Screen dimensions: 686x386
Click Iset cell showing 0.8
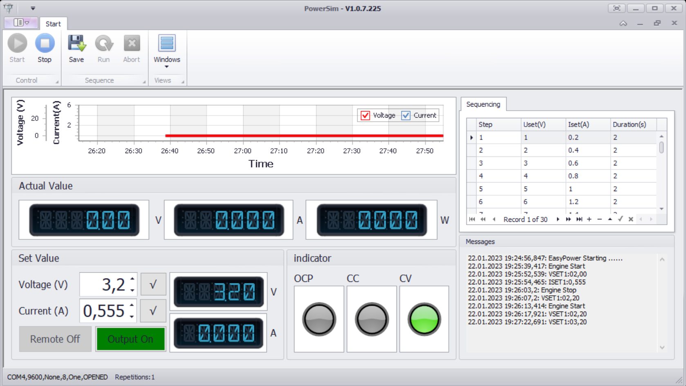pyautogui.click(x=588, y=176)
